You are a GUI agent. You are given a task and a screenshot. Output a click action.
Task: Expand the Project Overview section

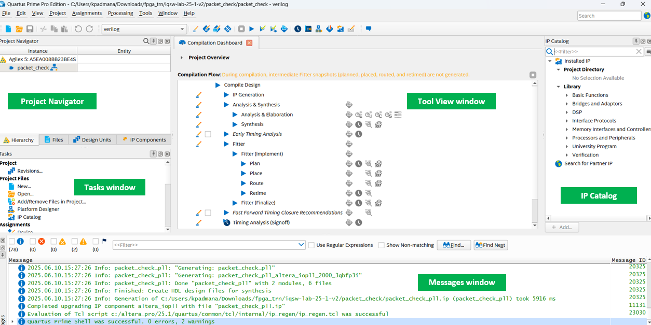182,58
